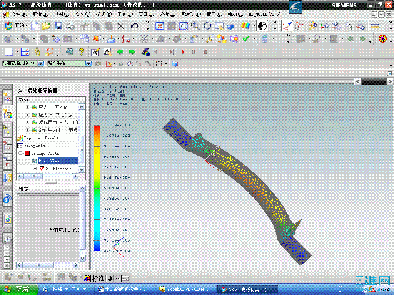Stop the animation playback

click(205, 52)
